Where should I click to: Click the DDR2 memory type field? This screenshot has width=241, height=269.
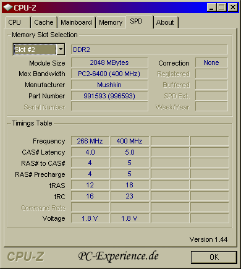point(150,49)
